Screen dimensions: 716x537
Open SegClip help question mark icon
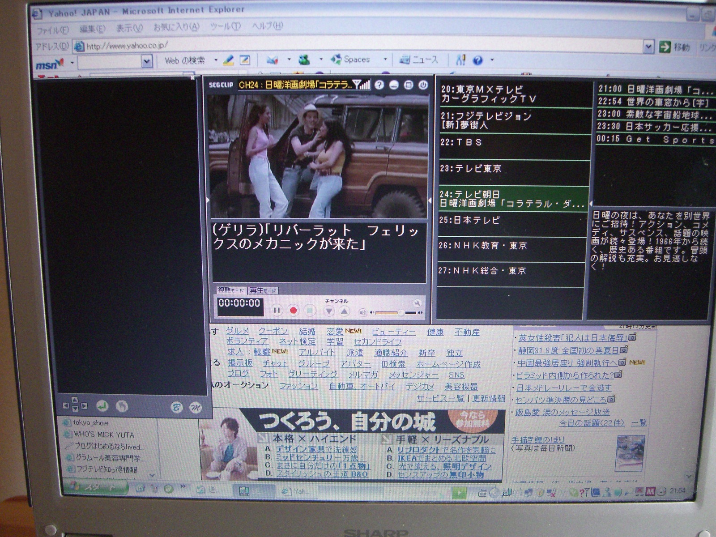[379, 85]
